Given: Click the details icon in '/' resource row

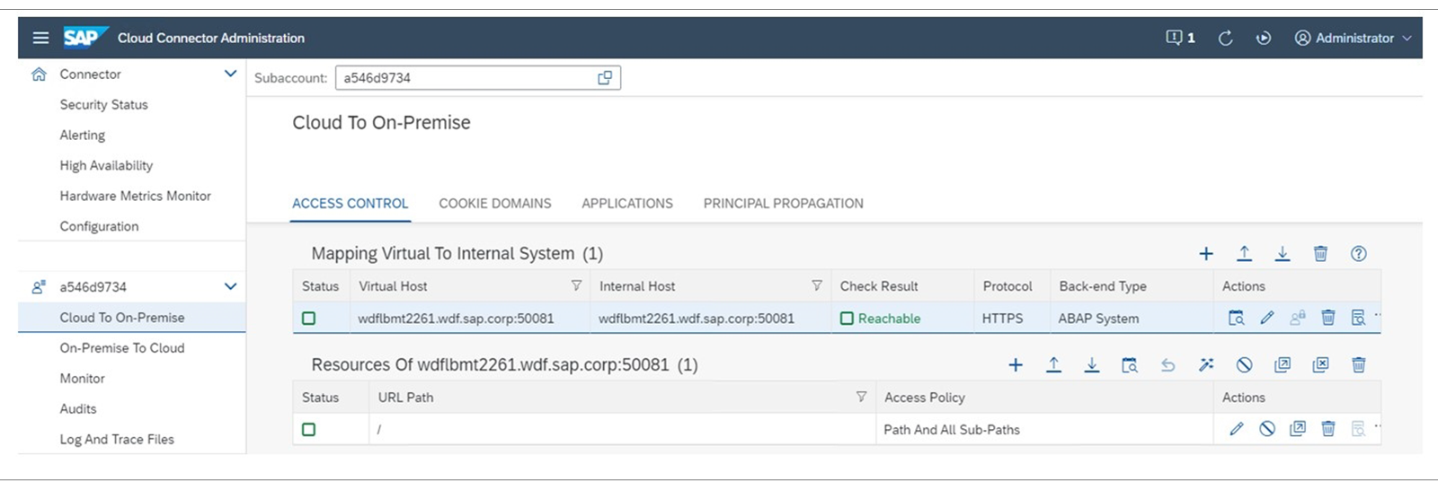Looking at the screenshot, I should [x=1358, y=429].
